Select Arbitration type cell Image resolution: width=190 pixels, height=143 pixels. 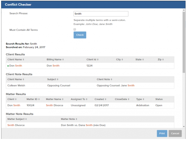[143, 106]
